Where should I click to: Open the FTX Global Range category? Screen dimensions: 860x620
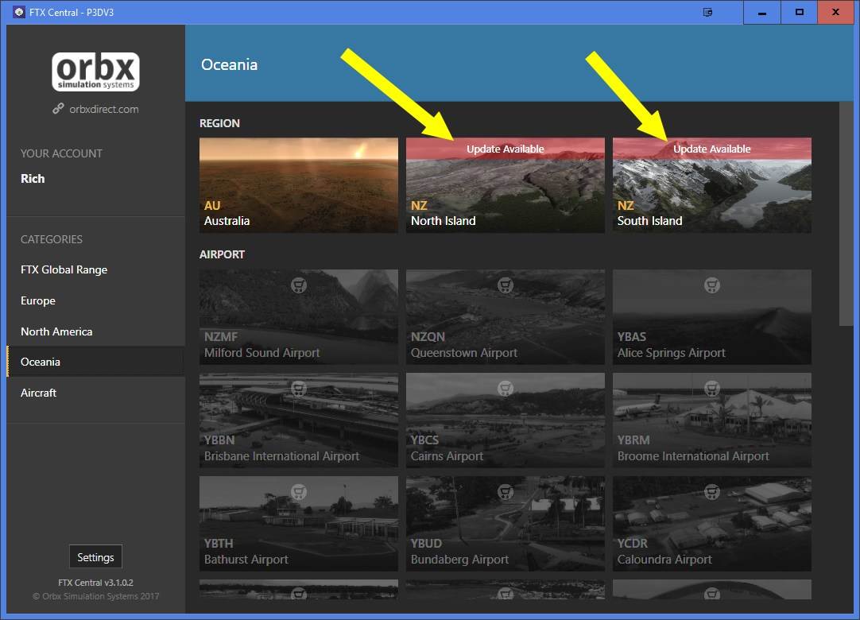[95, 269]
